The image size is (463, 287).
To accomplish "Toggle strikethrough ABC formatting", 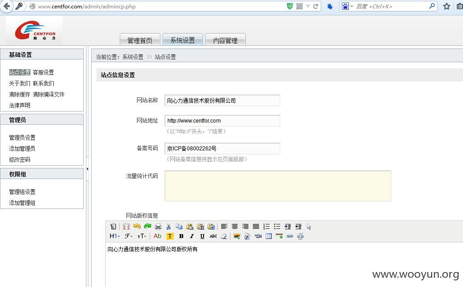I will point(213,236).
